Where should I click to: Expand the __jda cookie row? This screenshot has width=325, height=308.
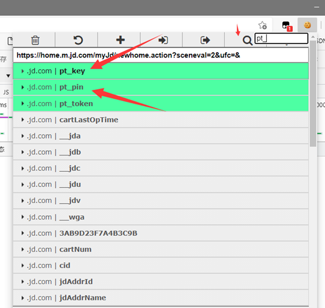[161, 136]
